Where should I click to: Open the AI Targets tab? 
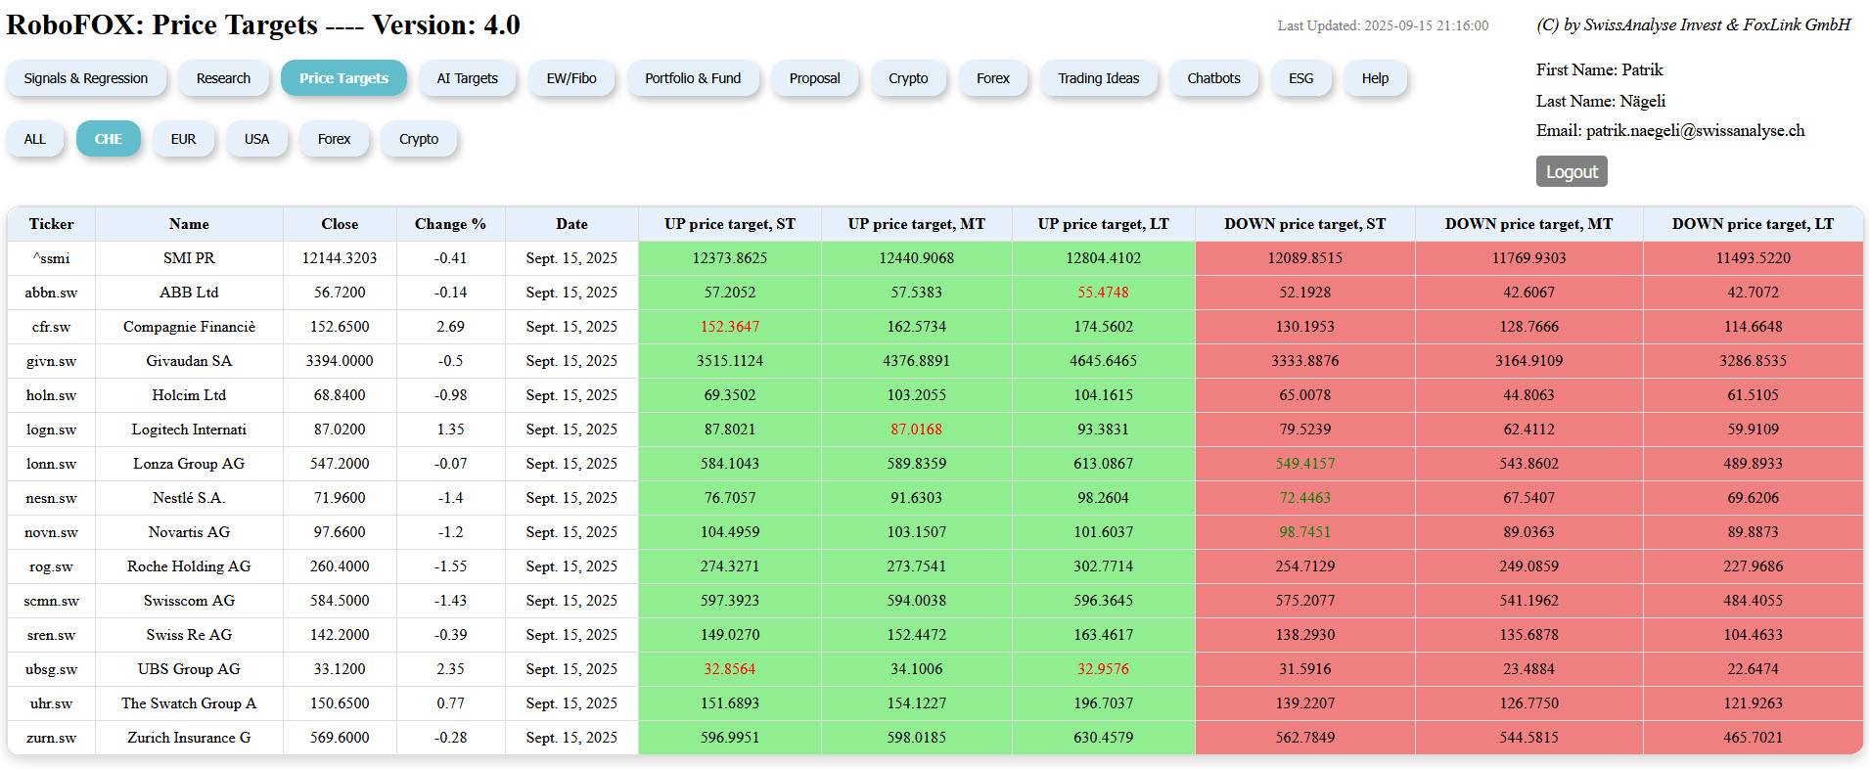(x=467, y=78)
